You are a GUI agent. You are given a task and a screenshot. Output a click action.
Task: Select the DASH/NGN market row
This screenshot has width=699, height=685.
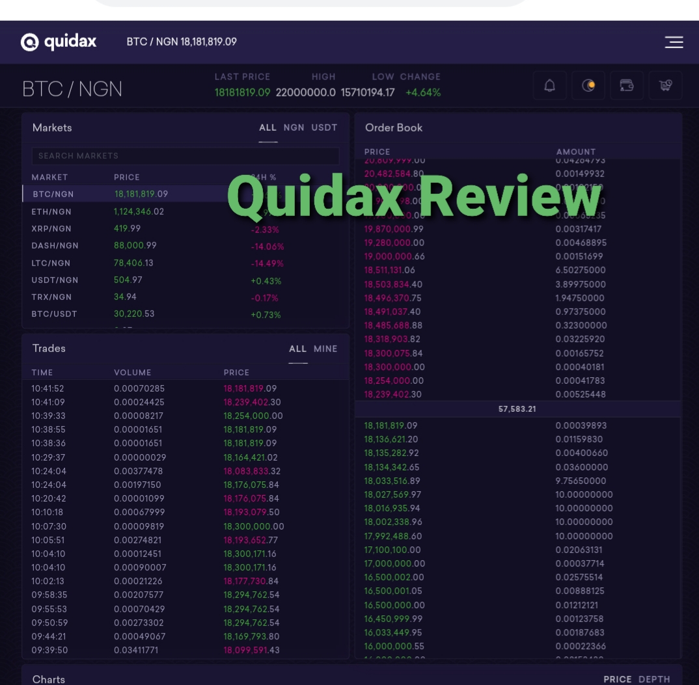tap(185, 245)
